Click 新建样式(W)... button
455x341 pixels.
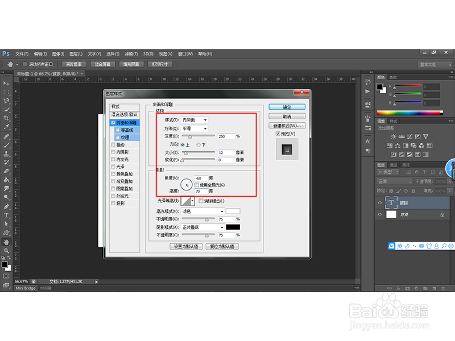point(287,126)
